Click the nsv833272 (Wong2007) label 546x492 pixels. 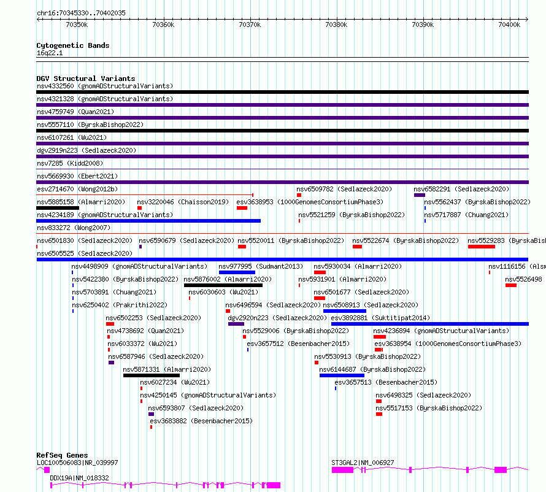(x=74, y=228)
